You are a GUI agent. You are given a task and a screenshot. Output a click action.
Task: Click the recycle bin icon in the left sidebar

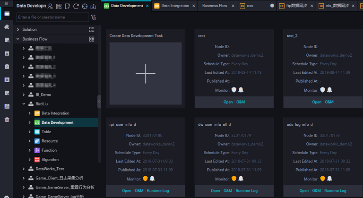click(x=7, y=120)
